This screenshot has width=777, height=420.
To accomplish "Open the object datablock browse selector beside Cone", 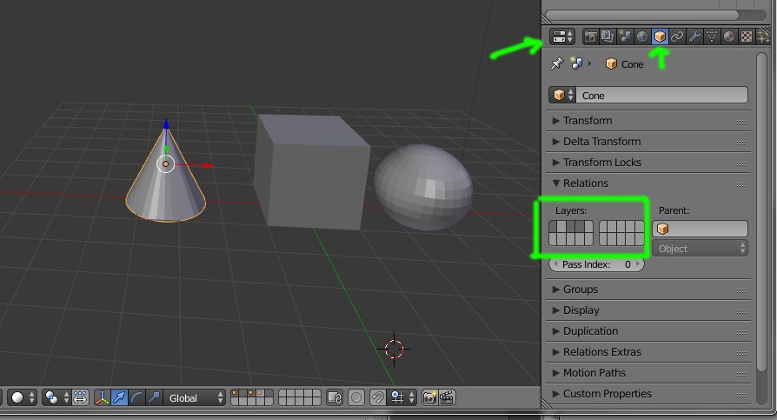I will click(x=562, y=95).
